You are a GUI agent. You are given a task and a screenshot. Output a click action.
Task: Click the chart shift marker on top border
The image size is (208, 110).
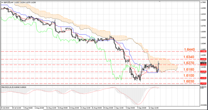160,2
